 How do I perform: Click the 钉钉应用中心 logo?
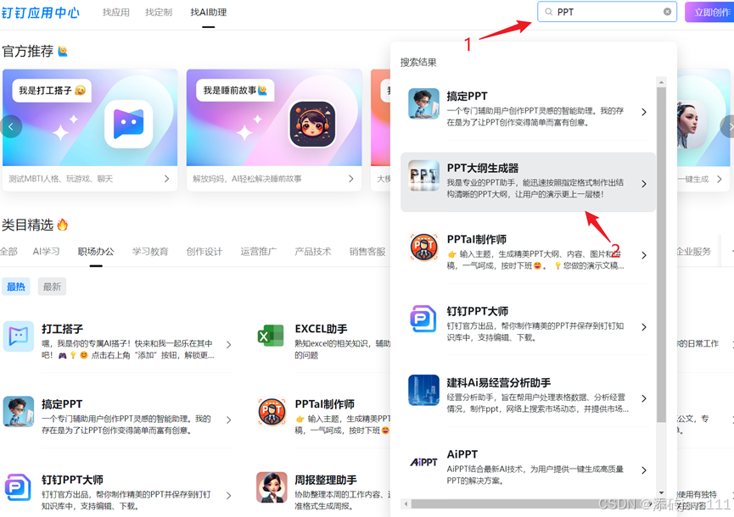click(40, 13)
